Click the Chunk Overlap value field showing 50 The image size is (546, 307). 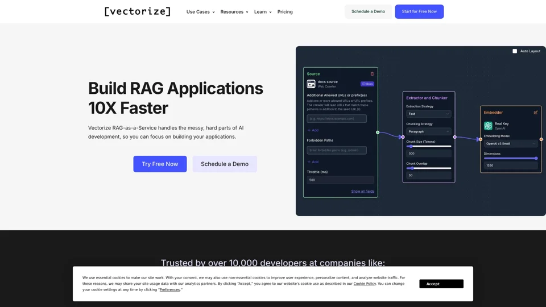point(429,176)
